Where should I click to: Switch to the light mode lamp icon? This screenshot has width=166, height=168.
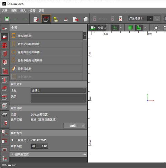(56, 19)
